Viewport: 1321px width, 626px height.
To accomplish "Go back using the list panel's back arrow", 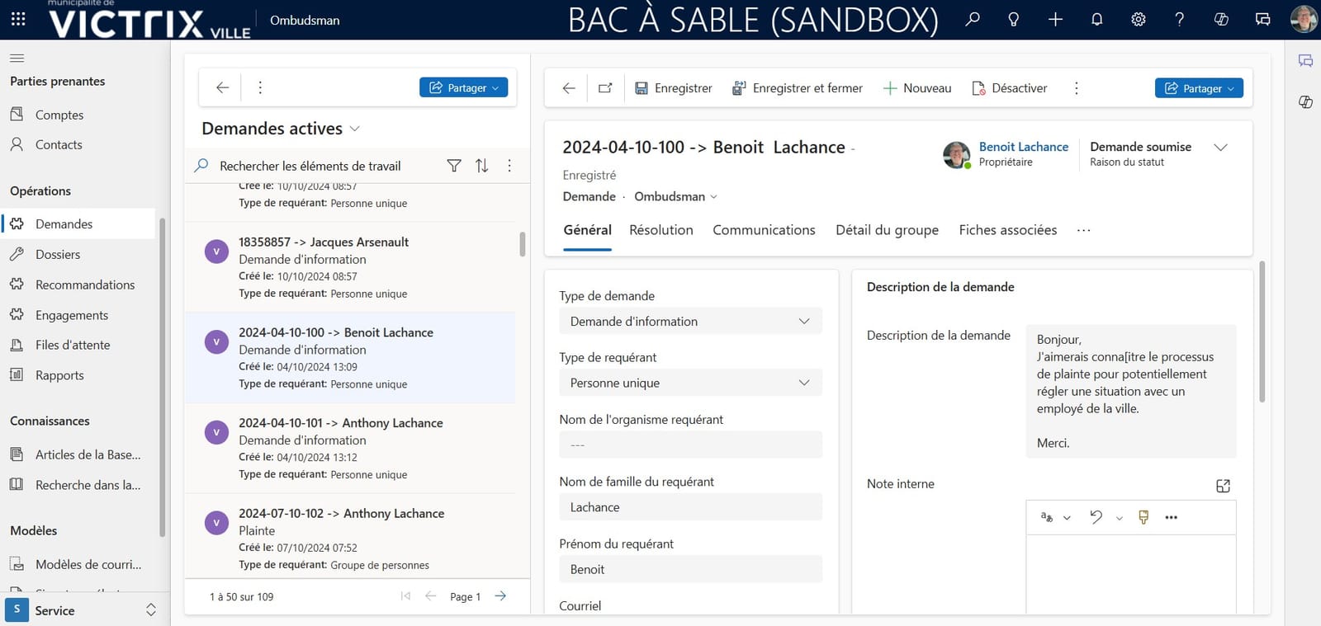I will click(x=222, y=87).
